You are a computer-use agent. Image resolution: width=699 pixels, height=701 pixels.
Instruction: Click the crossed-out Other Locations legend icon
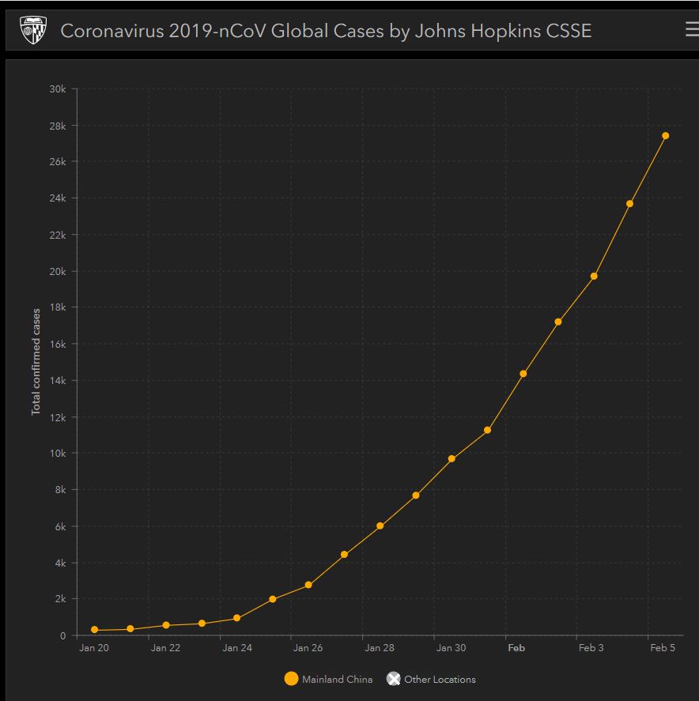[393, 679]
